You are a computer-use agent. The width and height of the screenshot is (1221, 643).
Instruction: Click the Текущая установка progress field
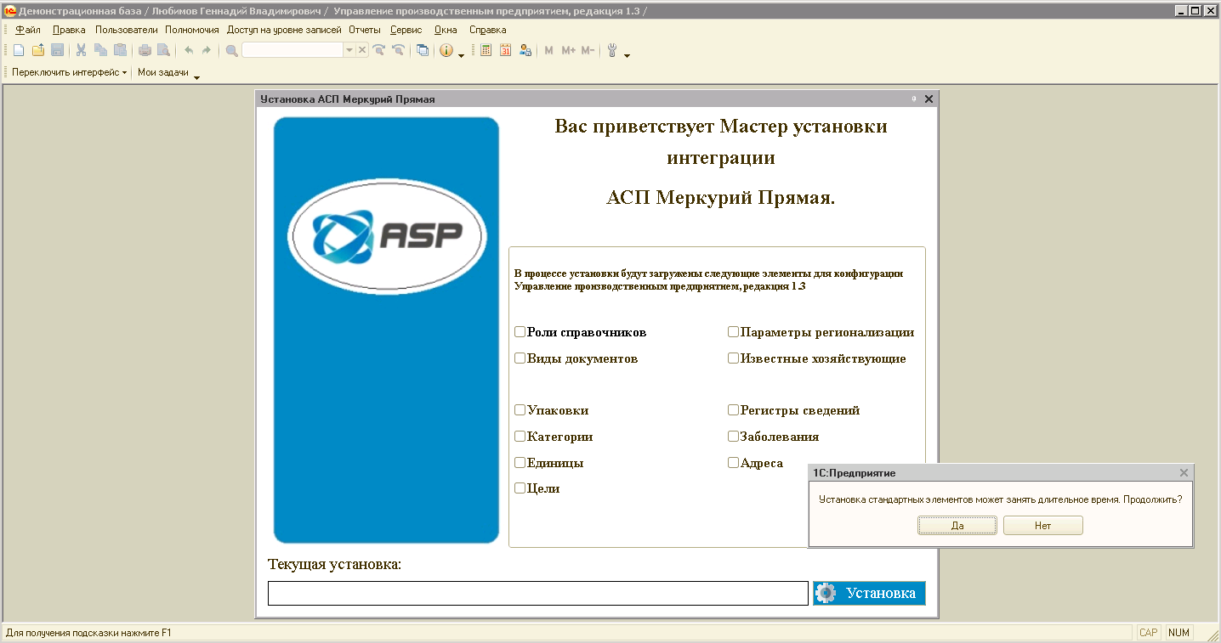(538, 594)
